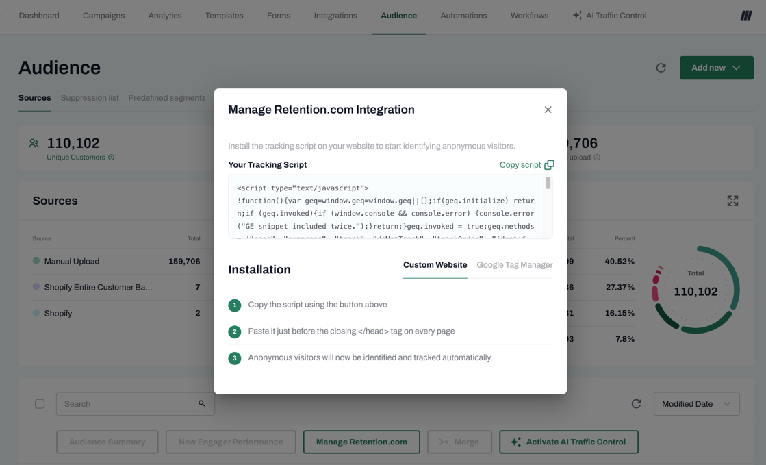Click the unique customers people icon
Viewport: 766px width, 465px height.
(x=34, y=144)
